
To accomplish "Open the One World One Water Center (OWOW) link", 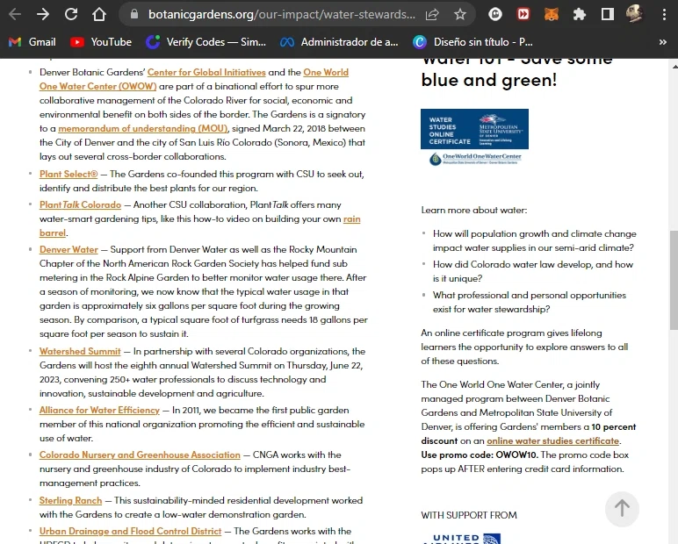I will pyautogui.click(x=98, y=86).
